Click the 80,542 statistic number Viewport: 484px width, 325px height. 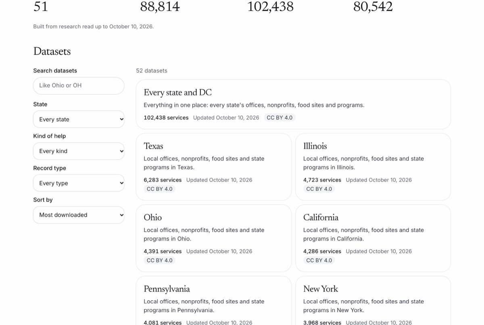[373, 6]
